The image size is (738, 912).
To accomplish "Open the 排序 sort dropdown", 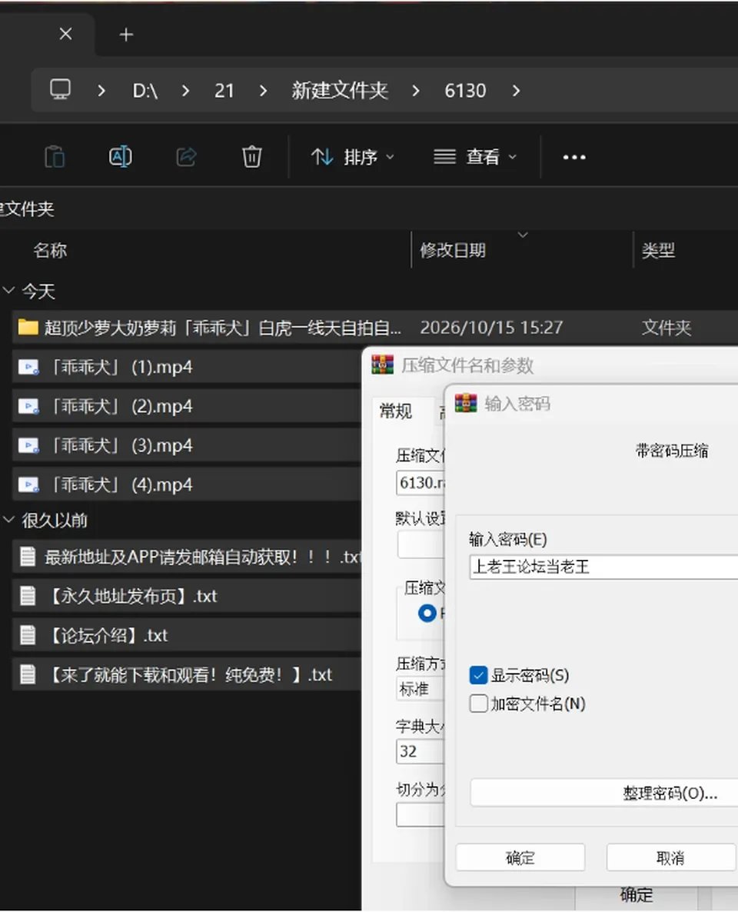I will point(353,157).
